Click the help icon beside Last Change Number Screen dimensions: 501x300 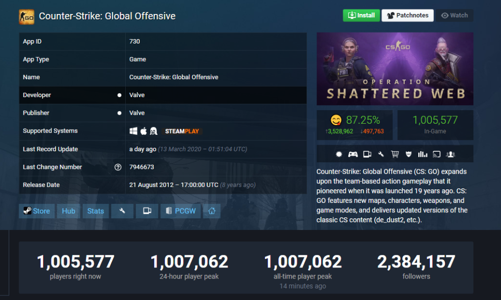point(118,167)
